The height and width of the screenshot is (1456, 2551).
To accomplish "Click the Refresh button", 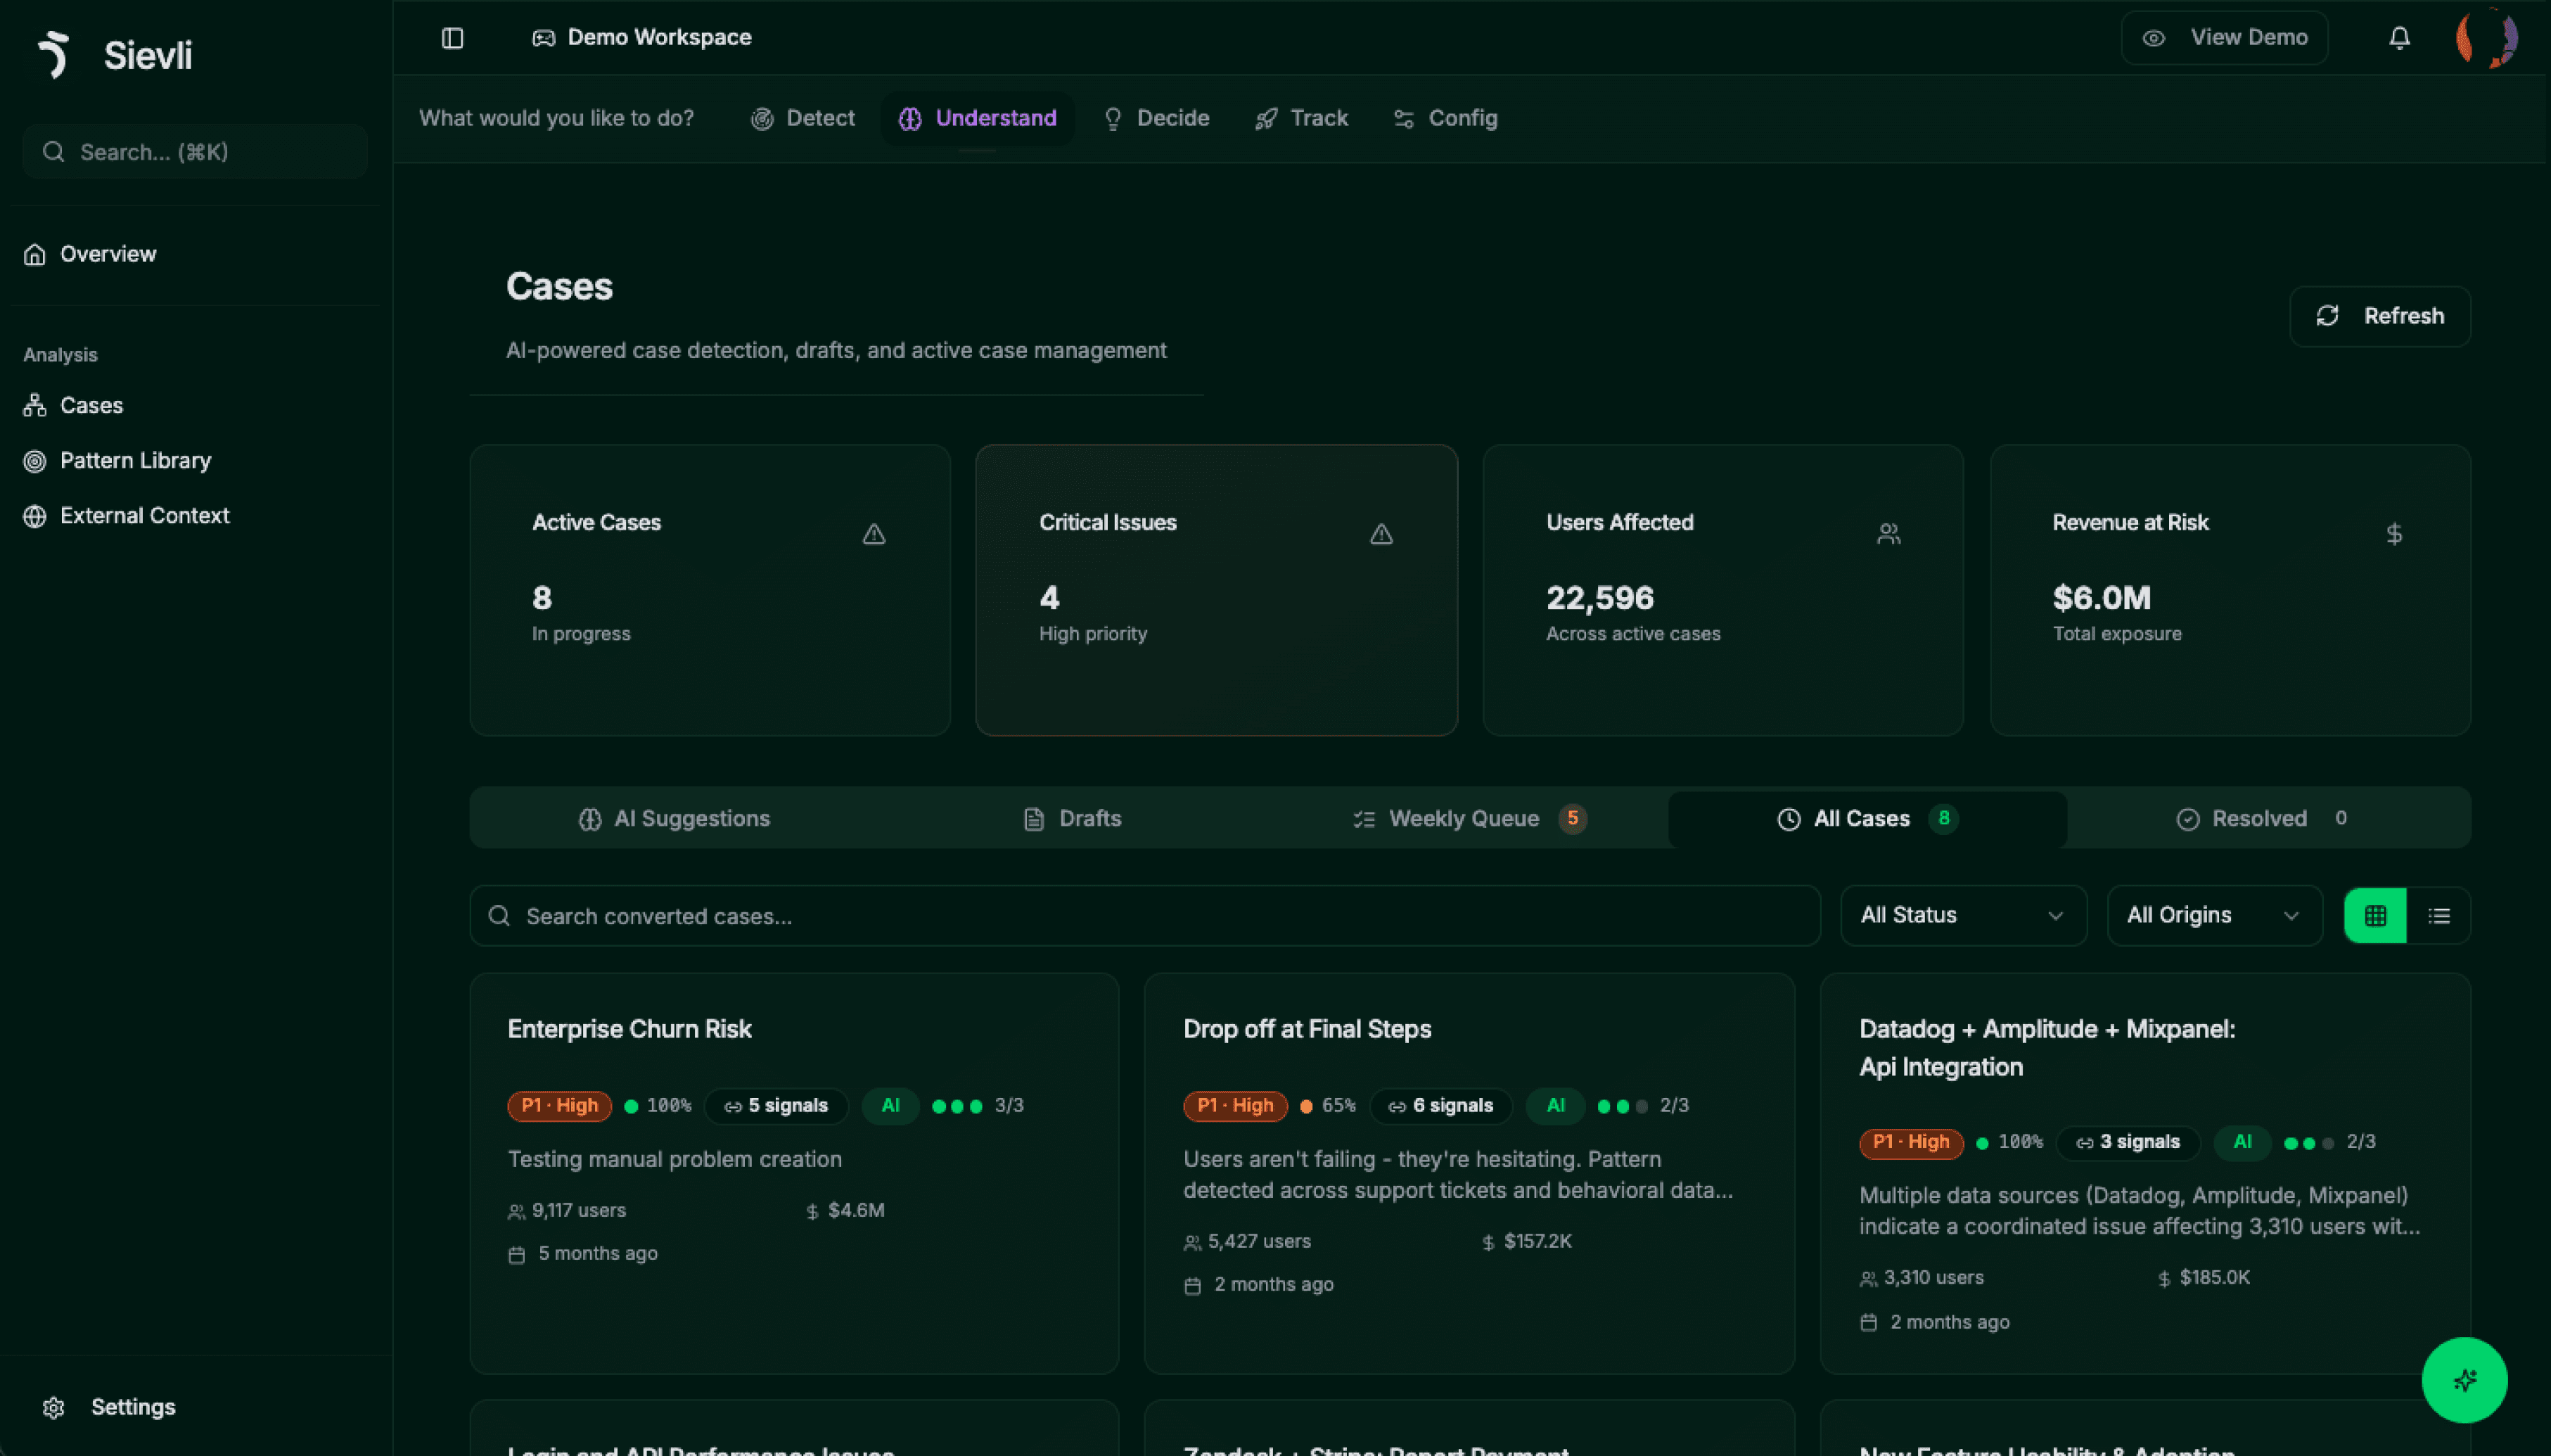I will pyautogui.click(x=2379, y=316).
